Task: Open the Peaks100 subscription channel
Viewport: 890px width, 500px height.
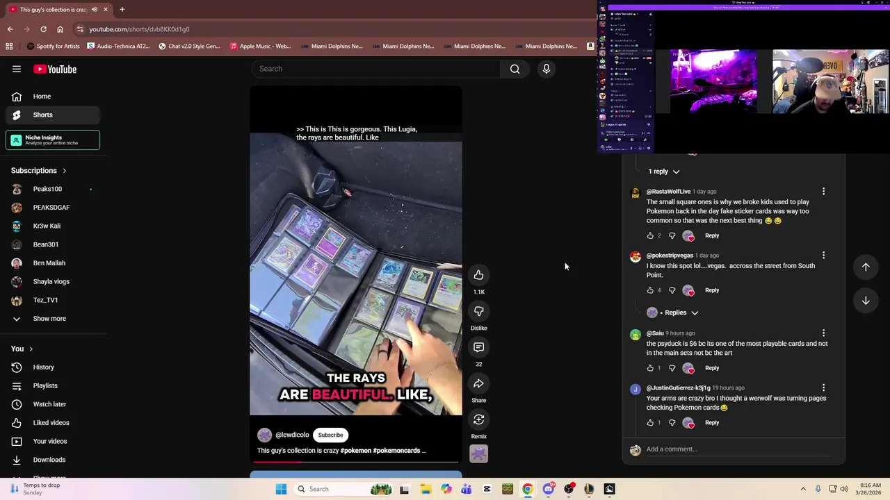Action: click(53, 189)
